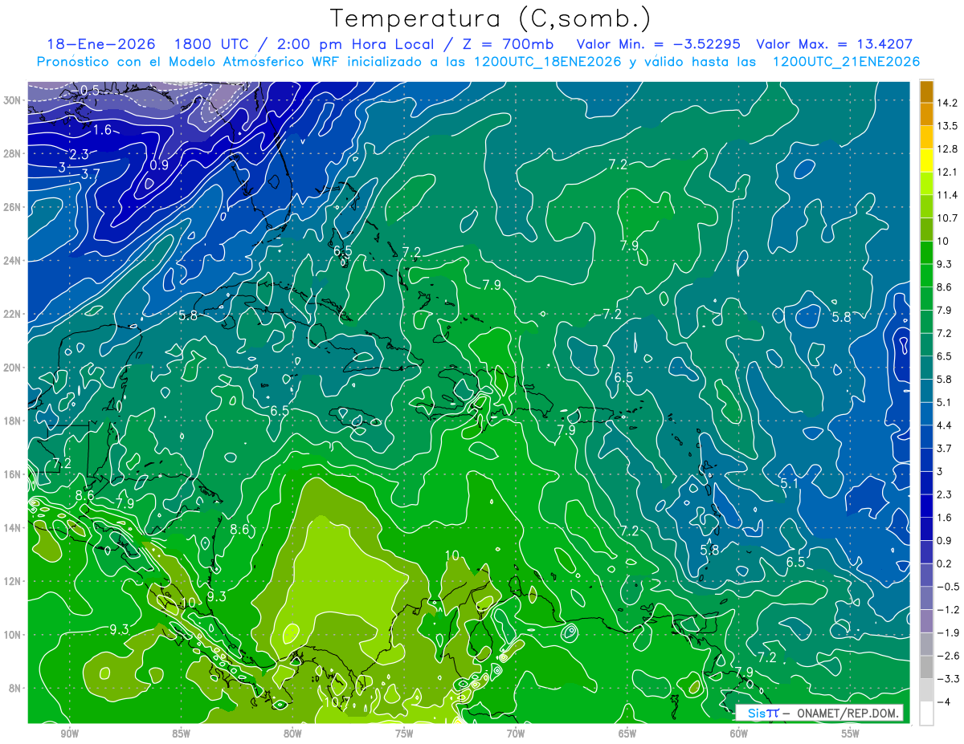Click the "-0.5" legend value
The height and width of the screenshot is (744, 964).
coord(948,587)
